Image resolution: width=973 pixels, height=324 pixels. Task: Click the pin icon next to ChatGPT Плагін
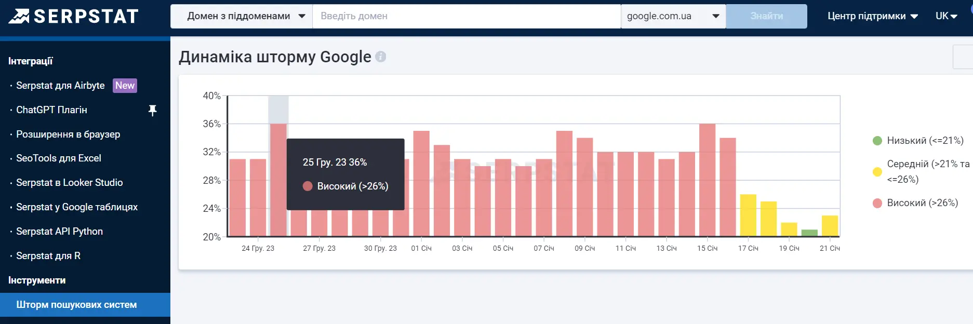pyautogui.click(x=152, y=110)
